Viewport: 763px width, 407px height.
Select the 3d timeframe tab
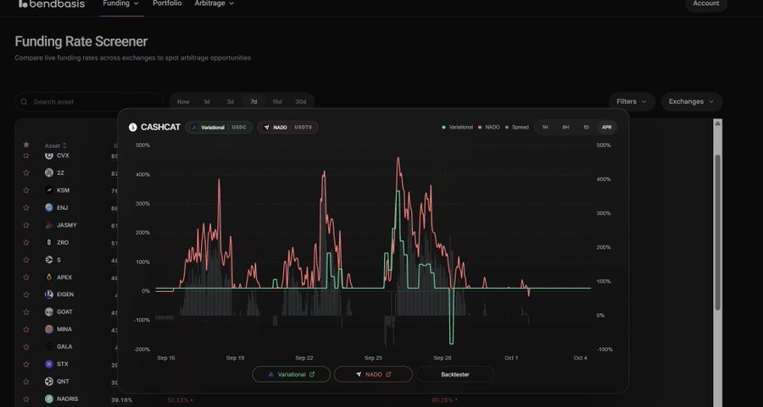(230, 102)
